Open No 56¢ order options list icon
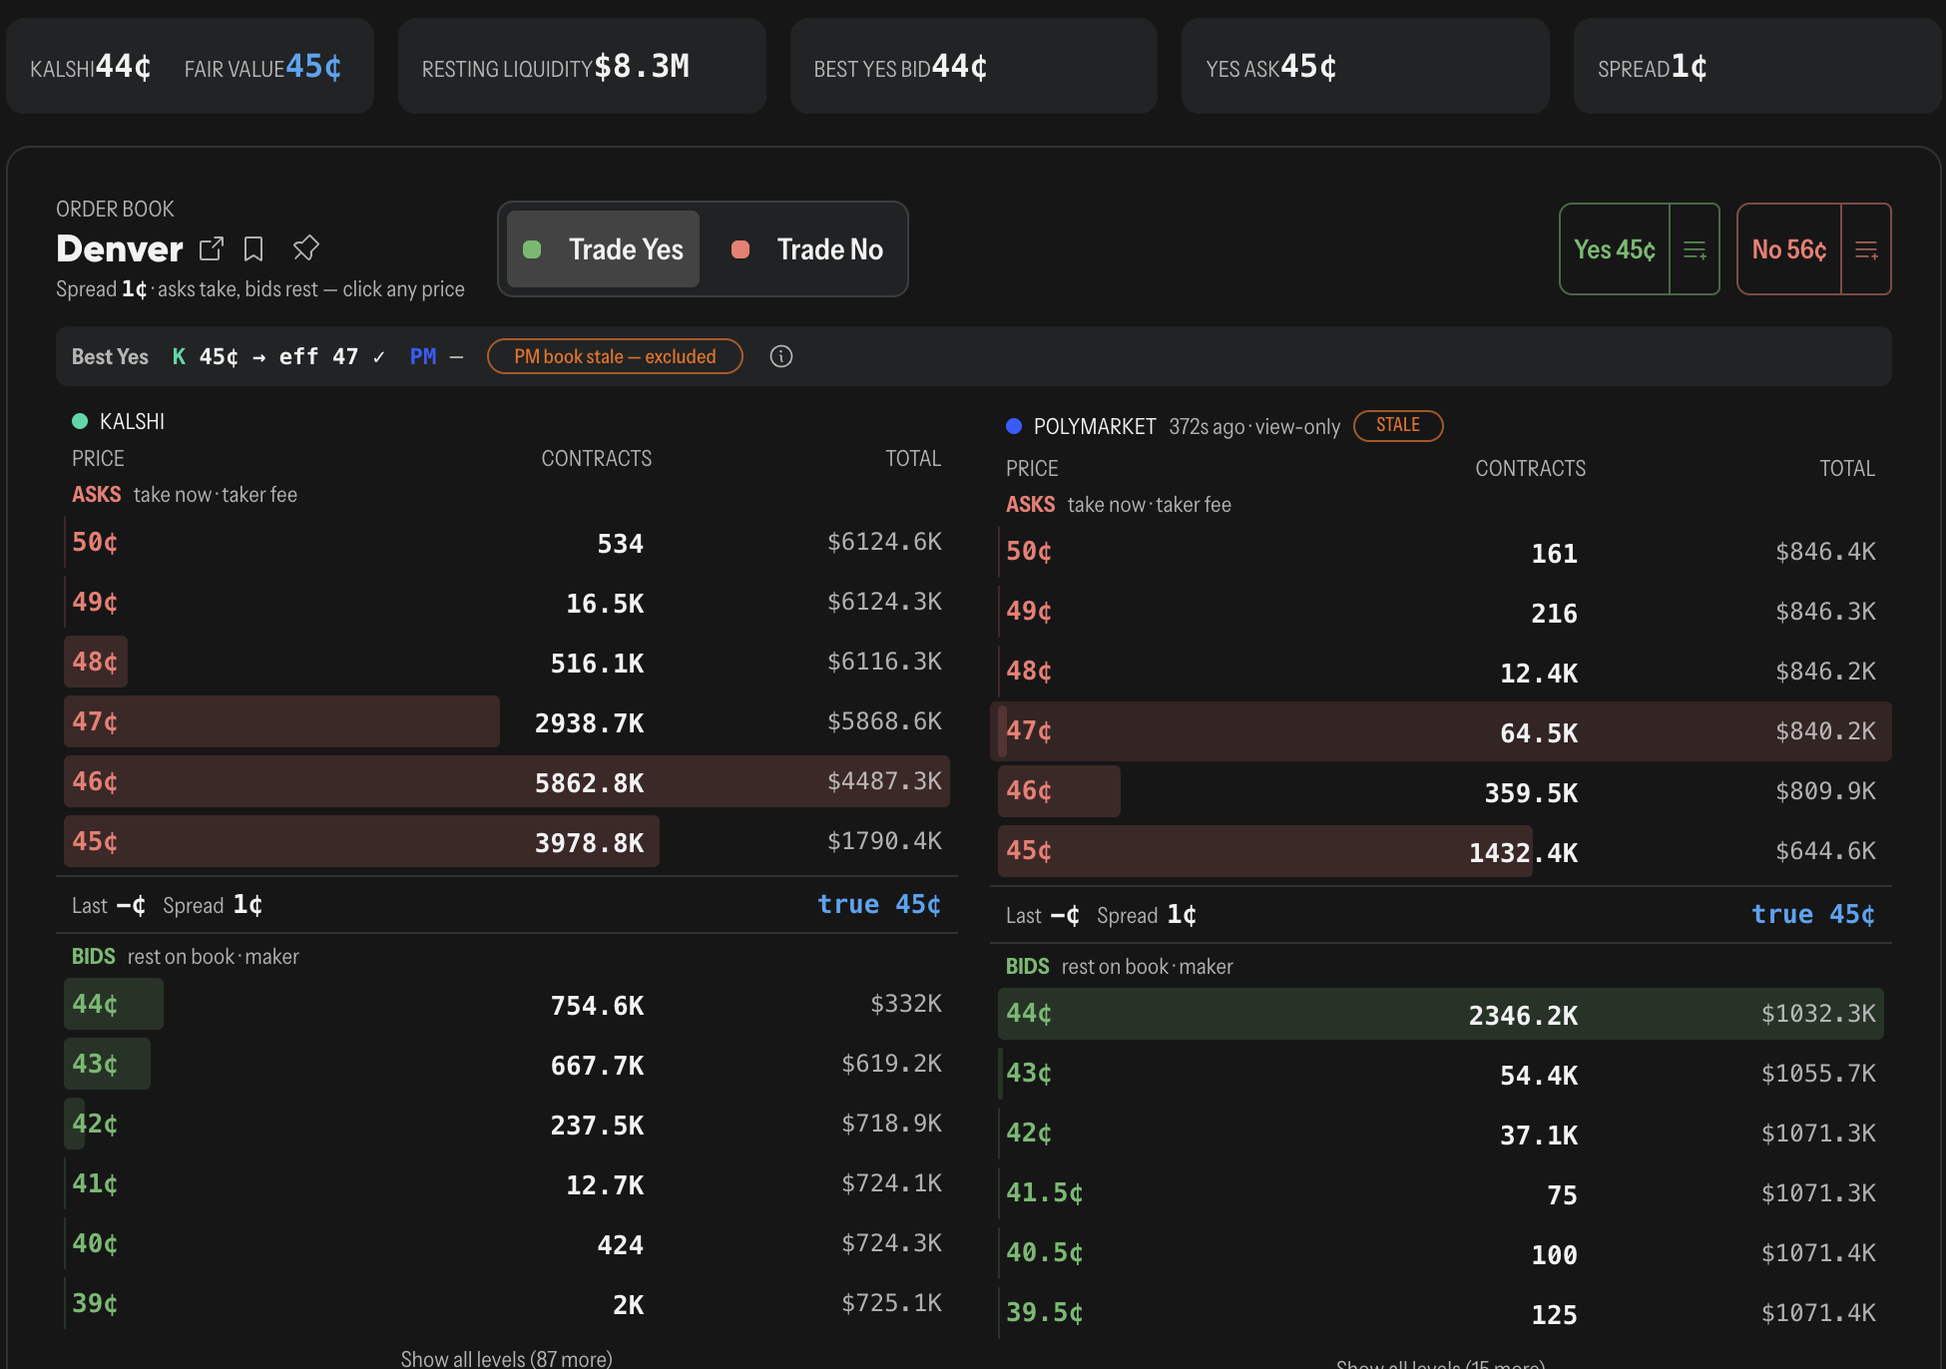The width and height of the screenshot is (1946, 1369). pyautogui.click(x=1866, y=249)
